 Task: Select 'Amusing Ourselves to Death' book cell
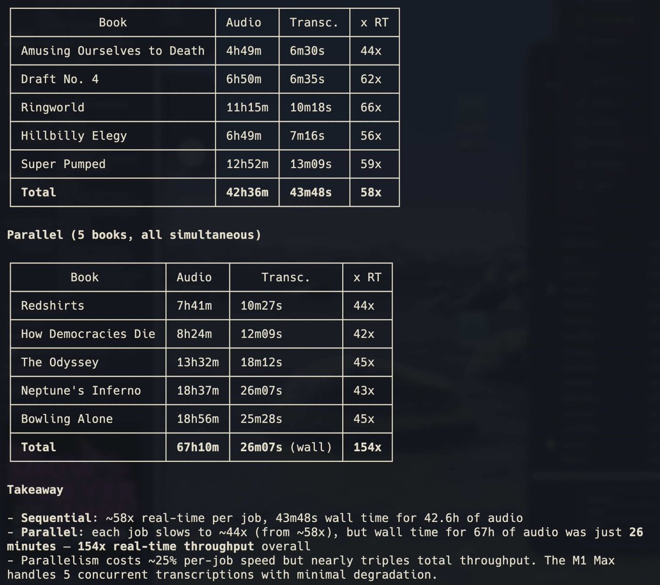tap(113, 51)
